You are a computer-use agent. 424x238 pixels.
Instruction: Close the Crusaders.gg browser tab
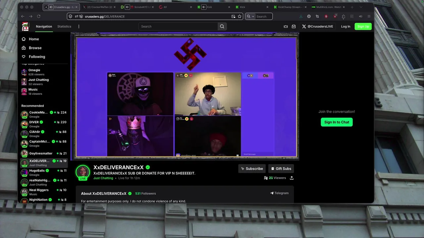coord(76,7)
